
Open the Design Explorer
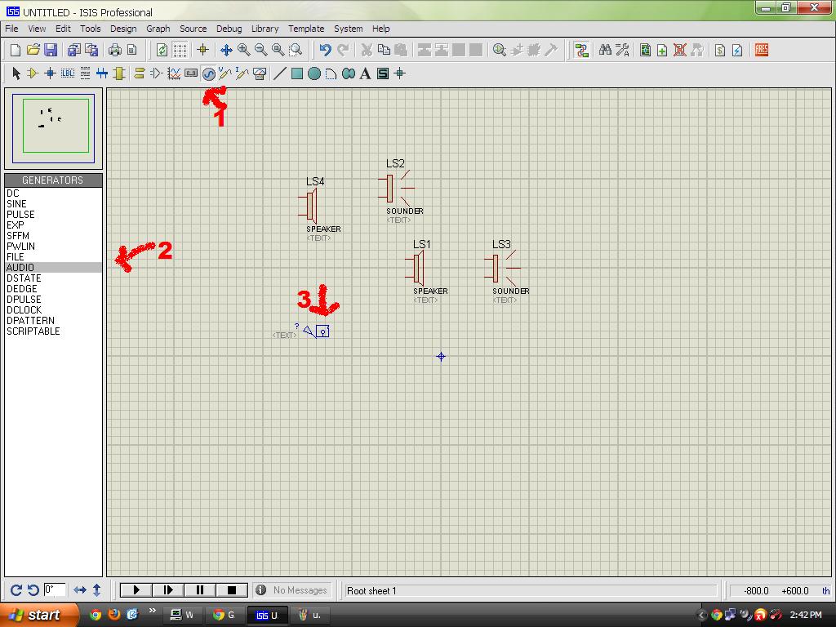click(645, 50)
